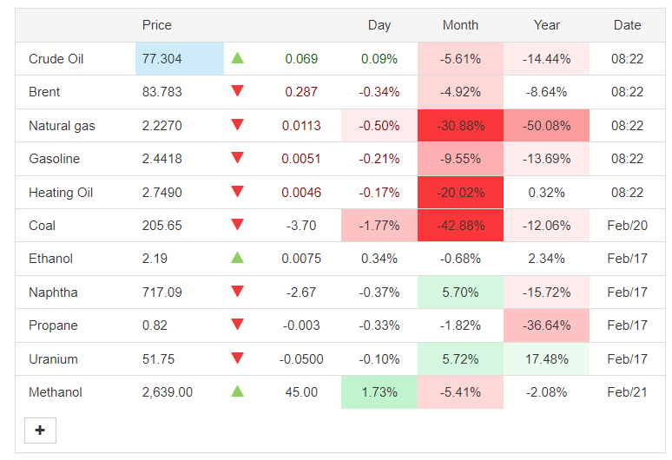Click the -0.50% Natural gas day cell

tap(379, 126)
